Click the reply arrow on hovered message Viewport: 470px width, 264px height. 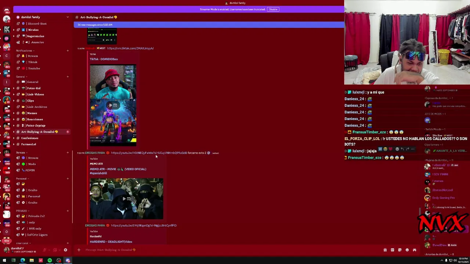click(x=402, y=149)
